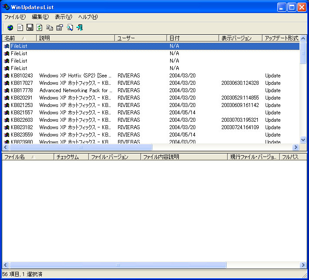The width and height of the screenshot is (309, 280).
Task: Click the floppy disk save icon
Action: pyautogui.click(x=30, y=27)
